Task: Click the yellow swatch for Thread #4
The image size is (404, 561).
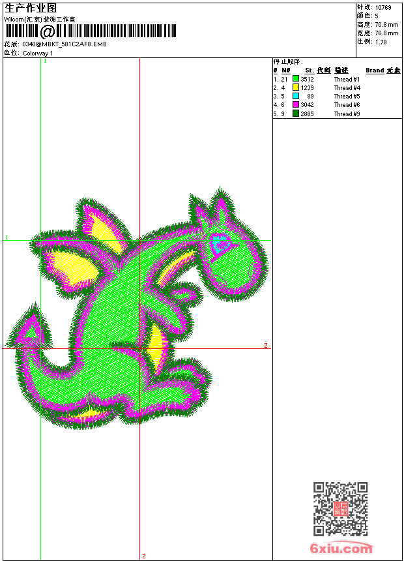Action: coord(296,87)
